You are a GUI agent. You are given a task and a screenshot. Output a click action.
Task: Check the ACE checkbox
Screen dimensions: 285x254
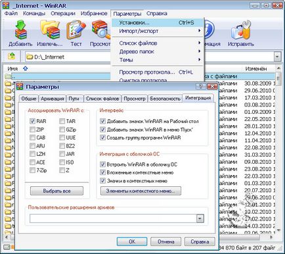coord(32,162)
